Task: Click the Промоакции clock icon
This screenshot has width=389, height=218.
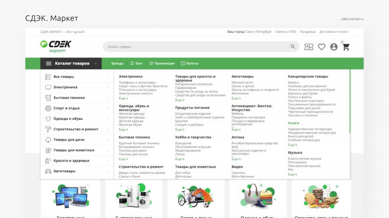Action: (151, 64)
